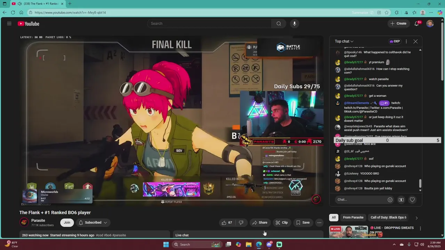
Task: Open YouTube account avatar menu
Action: point(430,24)
